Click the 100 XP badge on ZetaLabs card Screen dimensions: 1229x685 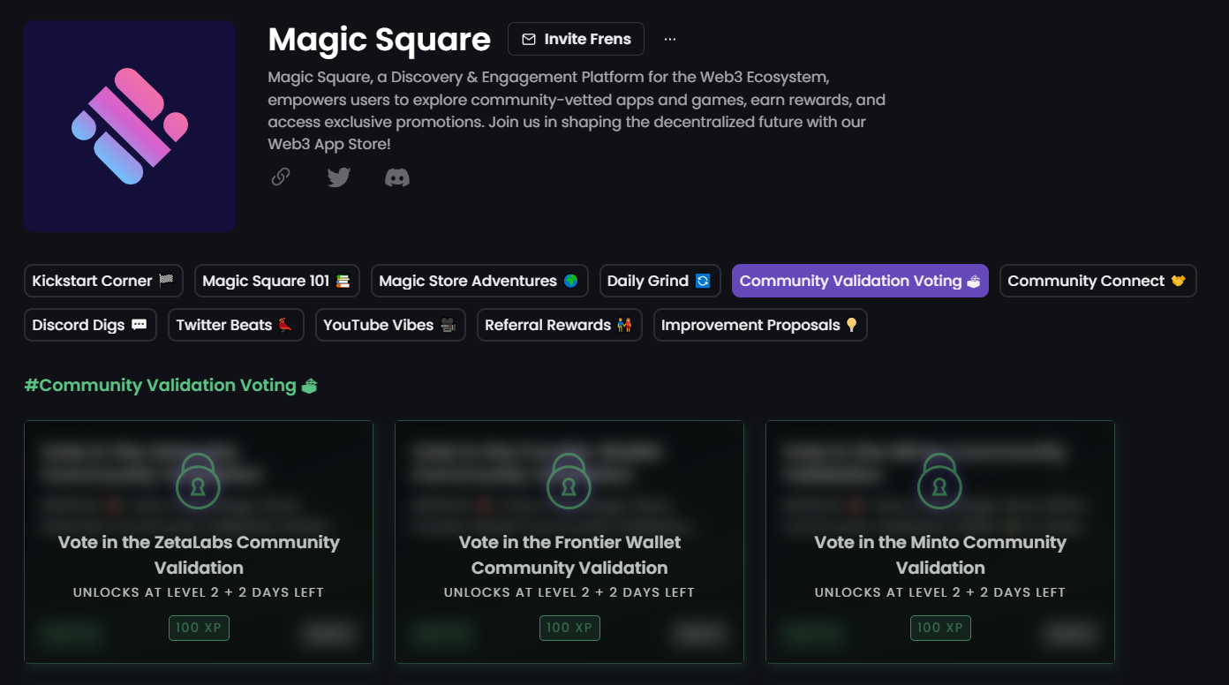[200, 628]
